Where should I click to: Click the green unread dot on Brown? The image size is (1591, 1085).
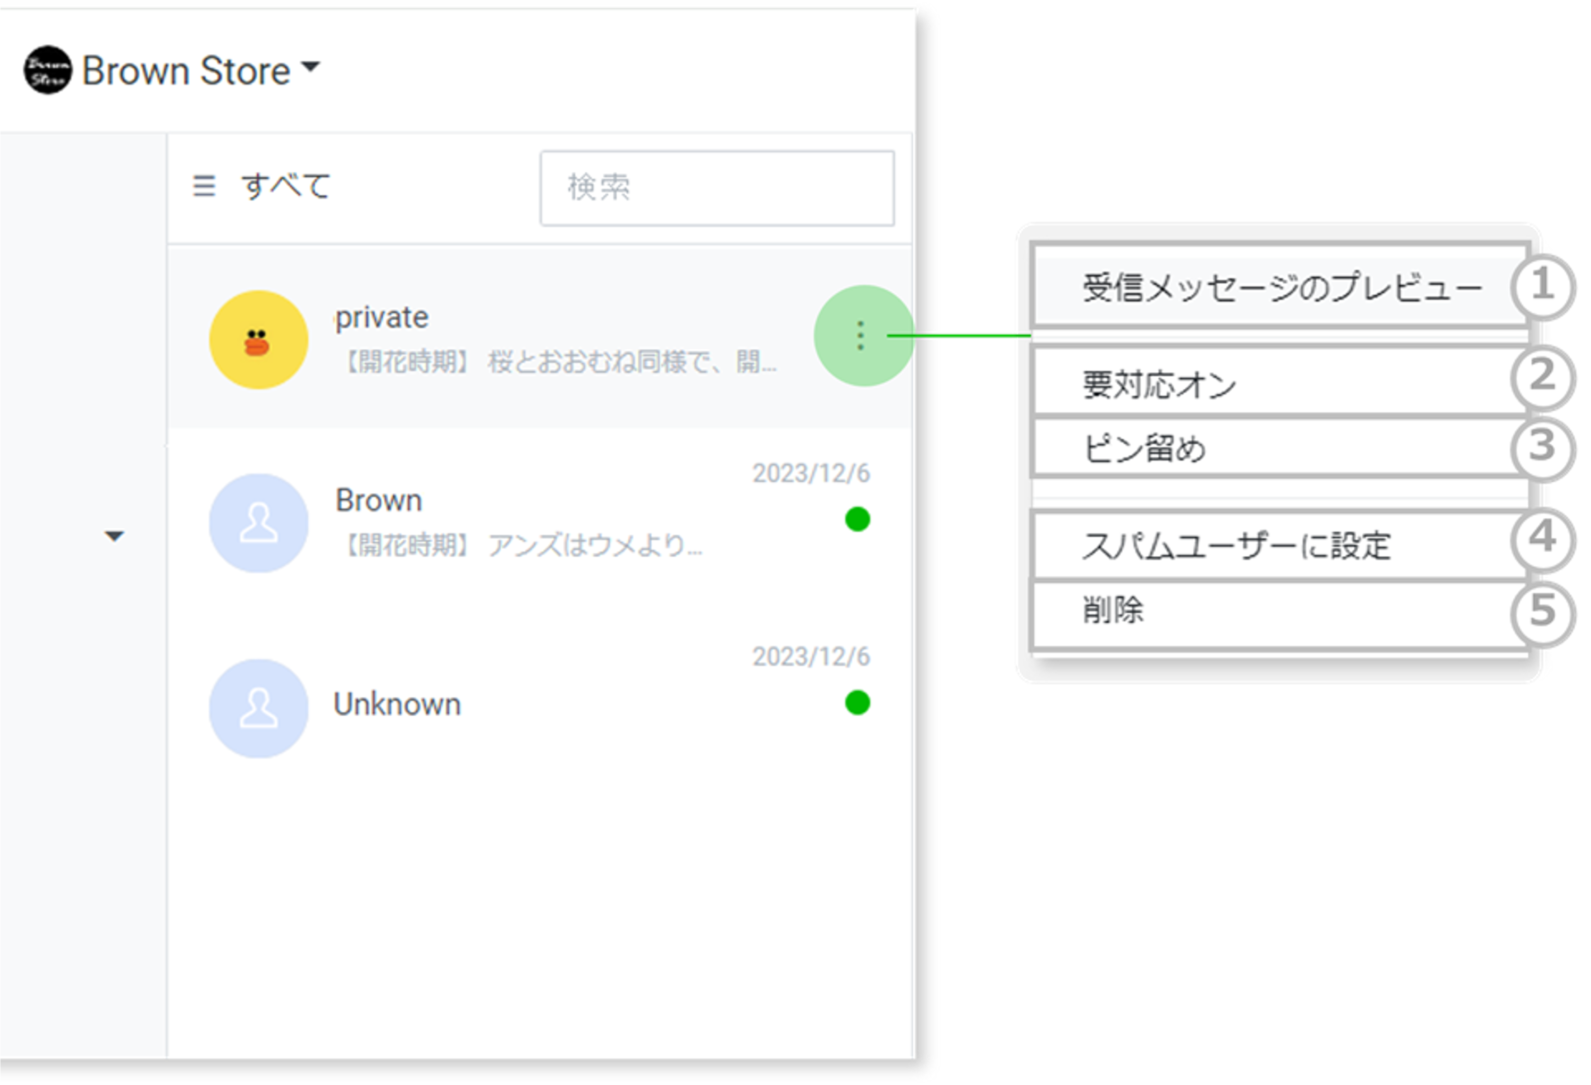pyautogui.click(x=857, y=520)
